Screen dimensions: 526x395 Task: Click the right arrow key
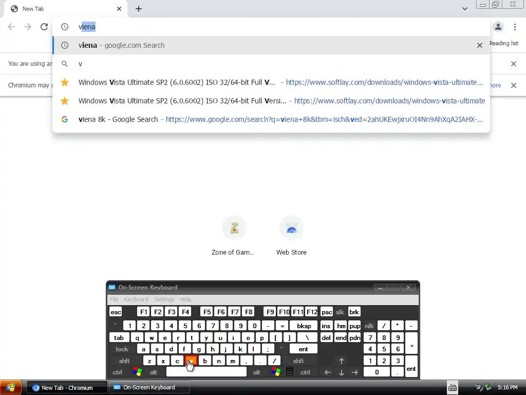(x=355, y=372)
